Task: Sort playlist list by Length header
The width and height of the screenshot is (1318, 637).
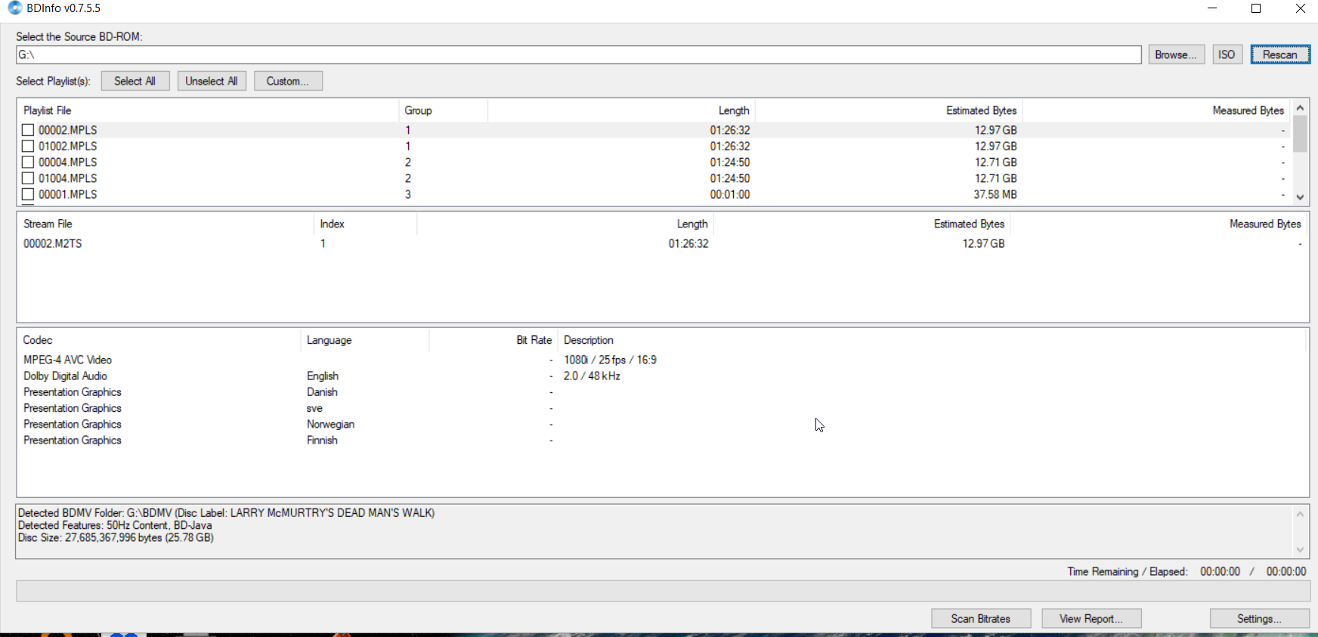Action: click(621, 110)
